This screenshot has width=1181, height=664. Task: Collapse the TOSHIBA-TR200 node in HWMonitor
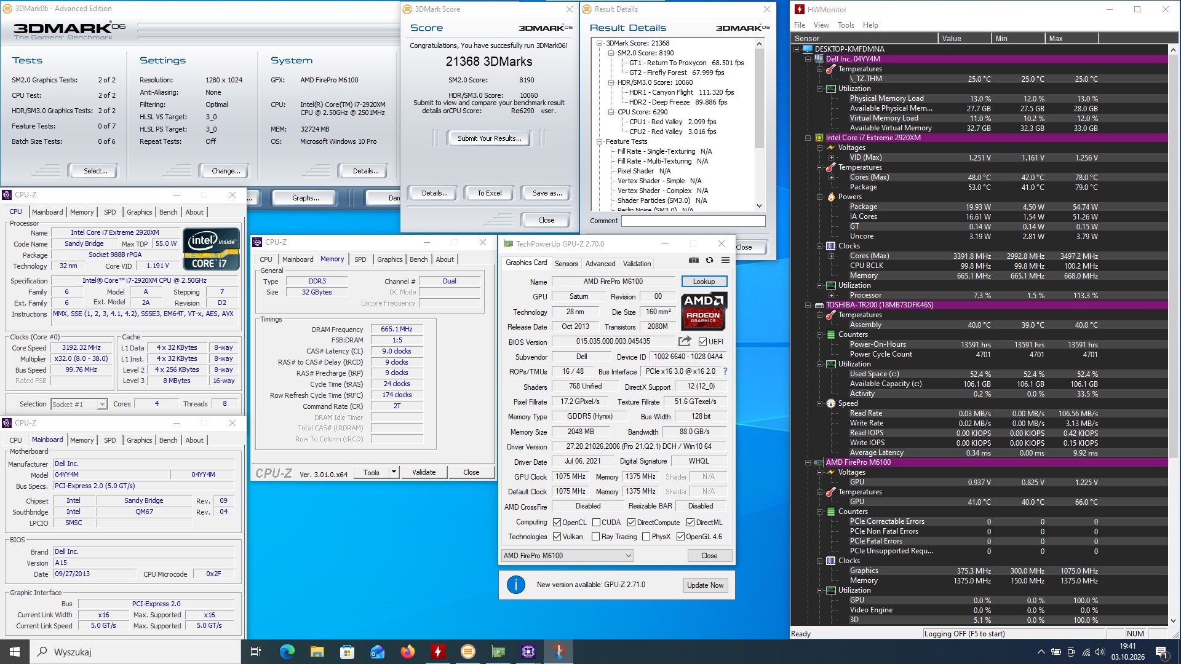click(808, 305)
